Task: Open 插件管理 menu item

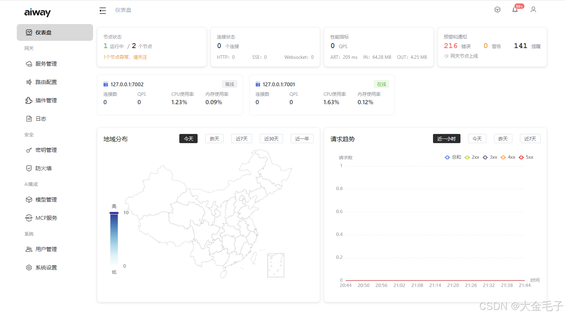Action: (x=55, y=100)
